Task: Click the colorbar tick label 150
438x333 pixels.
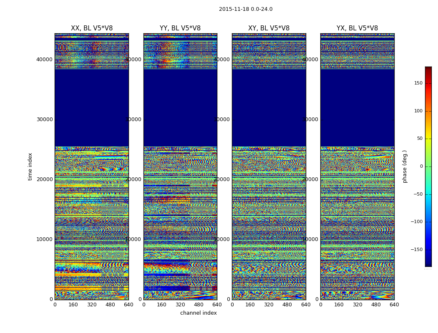Action: click(418, 83)
